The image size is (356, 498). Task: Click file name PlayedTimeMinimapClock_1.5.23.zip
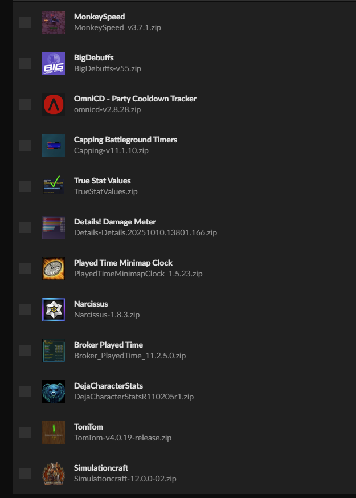click(x=138, y=274)
